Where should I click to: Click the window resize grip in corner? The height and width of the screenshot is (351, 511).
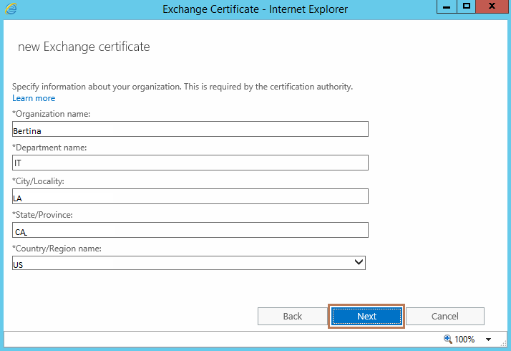504,344
